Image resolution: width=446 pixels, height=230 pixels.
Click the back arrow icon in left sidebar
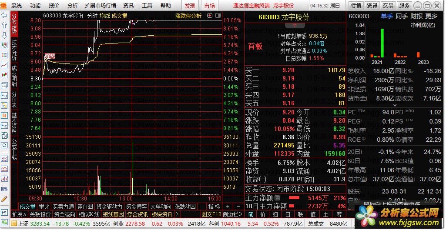click(x=4, y=15)
